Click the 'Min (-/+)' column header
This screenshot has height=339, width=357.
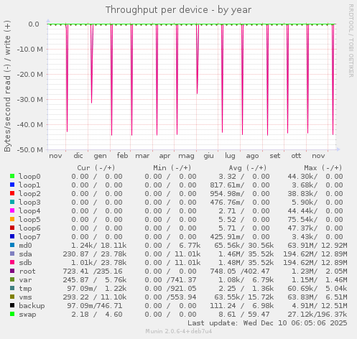coord(172,168)
